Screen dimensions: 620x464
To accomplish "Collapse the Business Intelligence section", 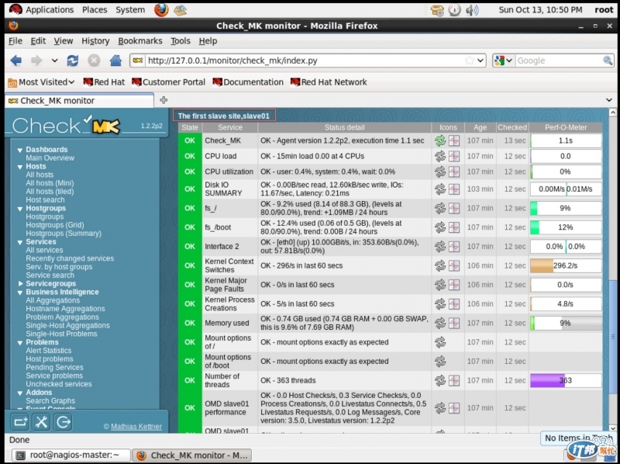I will pyautogui.click(x=20, y=293).
